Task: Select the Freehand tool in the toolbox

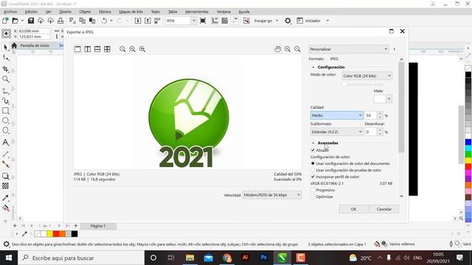Action: pyautogui.click(x=5, y=91)
